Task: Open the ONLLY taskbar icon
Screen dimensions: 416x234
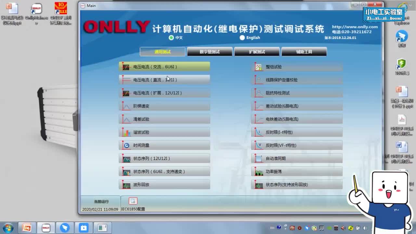Action: (x=46, y=228)
